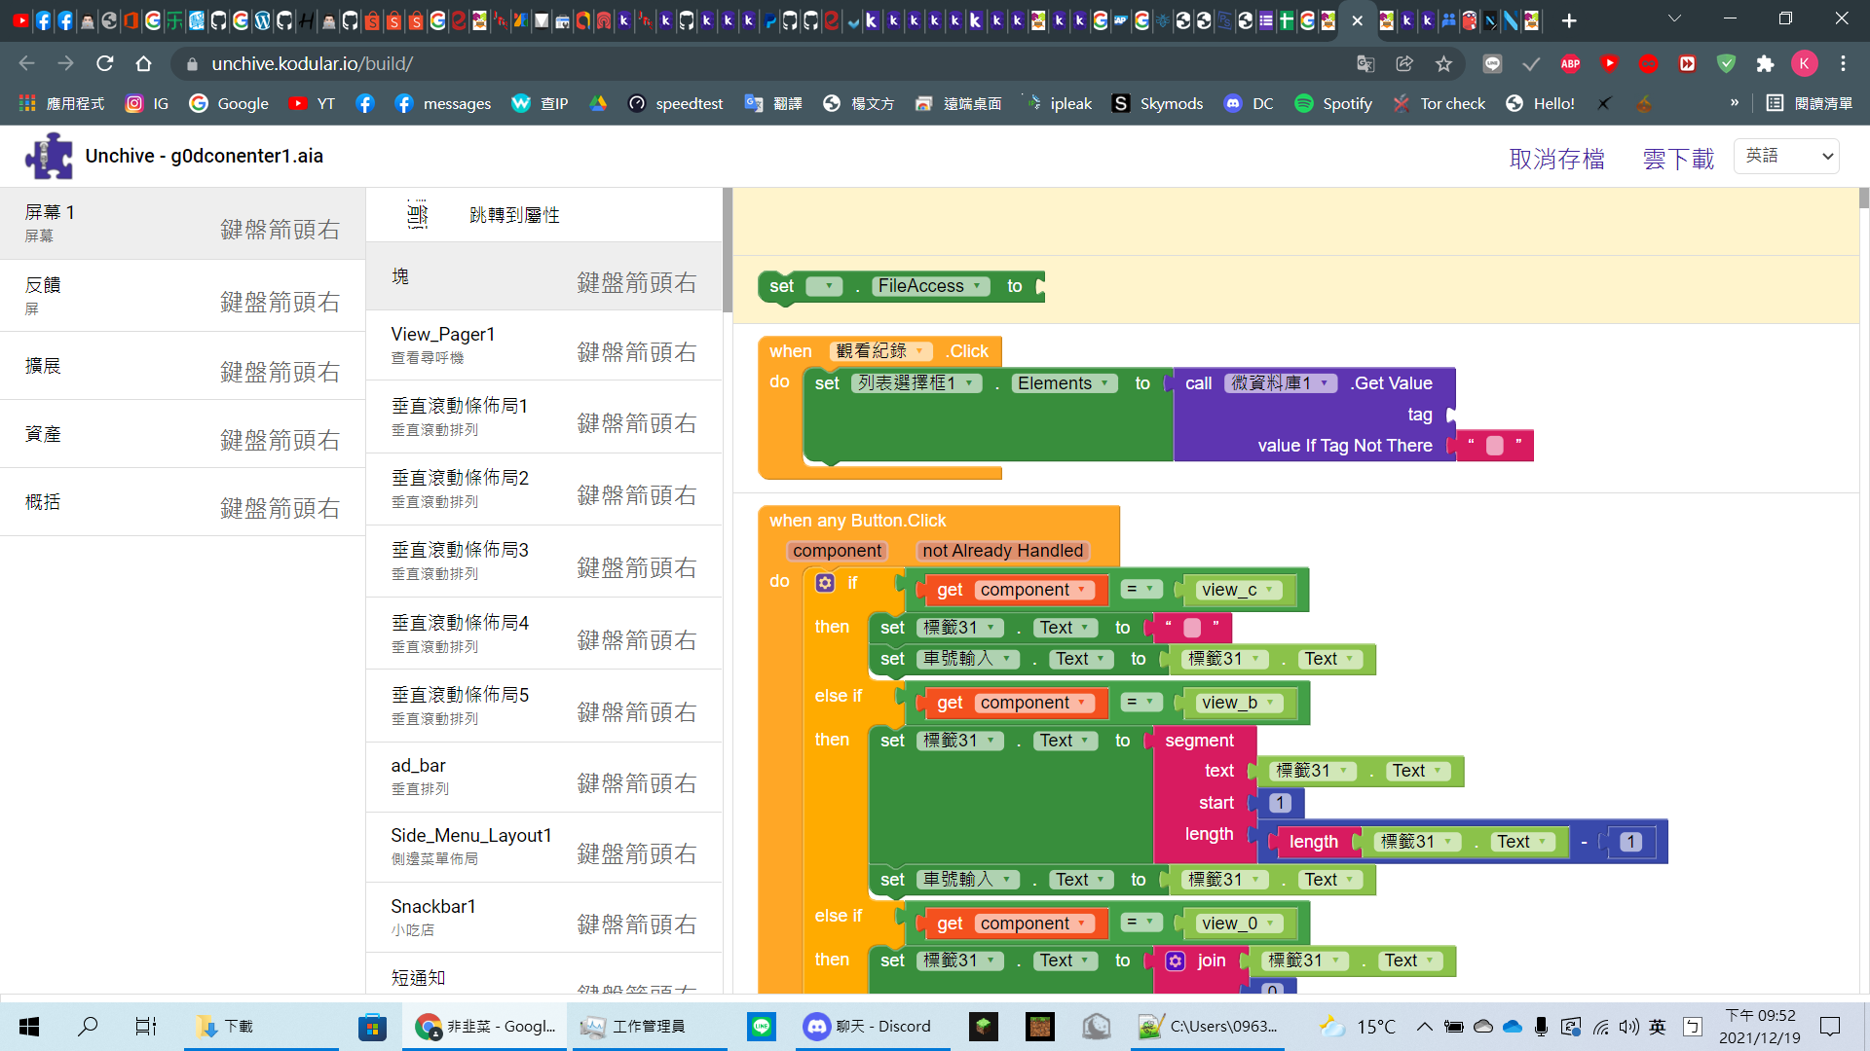Open the 微資料庫1 component dropdown
Screen dimensions: 1870x1051
pos(1281,383)
